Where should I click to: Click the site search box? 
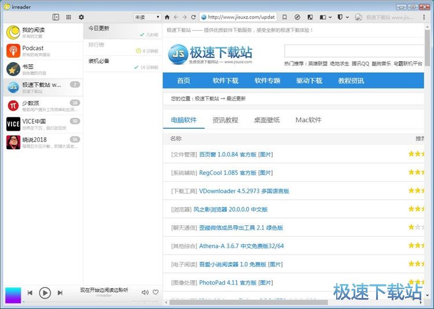[x=354, y=51]
